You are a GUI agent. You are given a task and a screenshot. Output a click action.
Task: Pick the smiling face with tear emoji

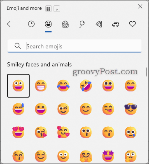(130, 132)
